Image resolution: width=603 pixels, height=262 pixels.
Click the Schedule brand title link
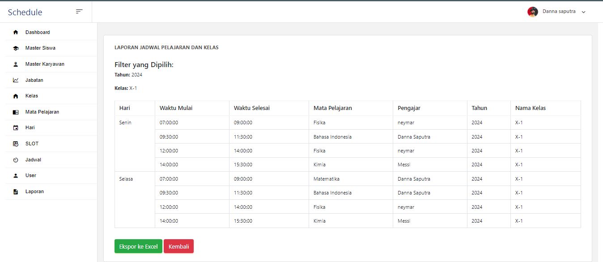25,12
